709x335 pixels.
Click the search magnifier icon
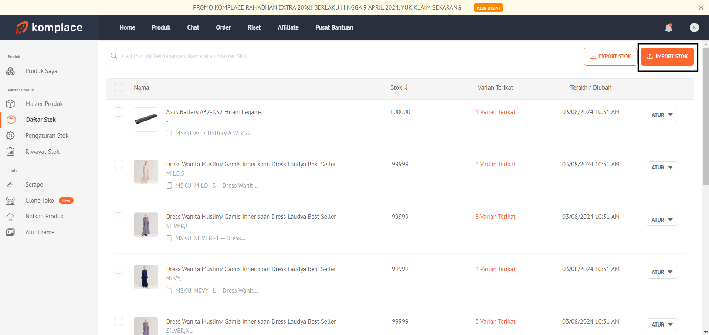tap(114, 56)
